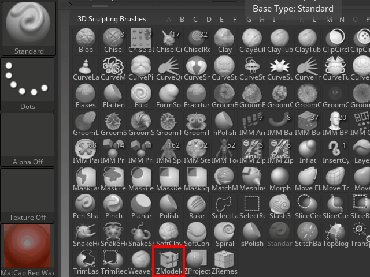Choose the hPolish brush
Screen dimensions: 370x277
click(225, 124)
